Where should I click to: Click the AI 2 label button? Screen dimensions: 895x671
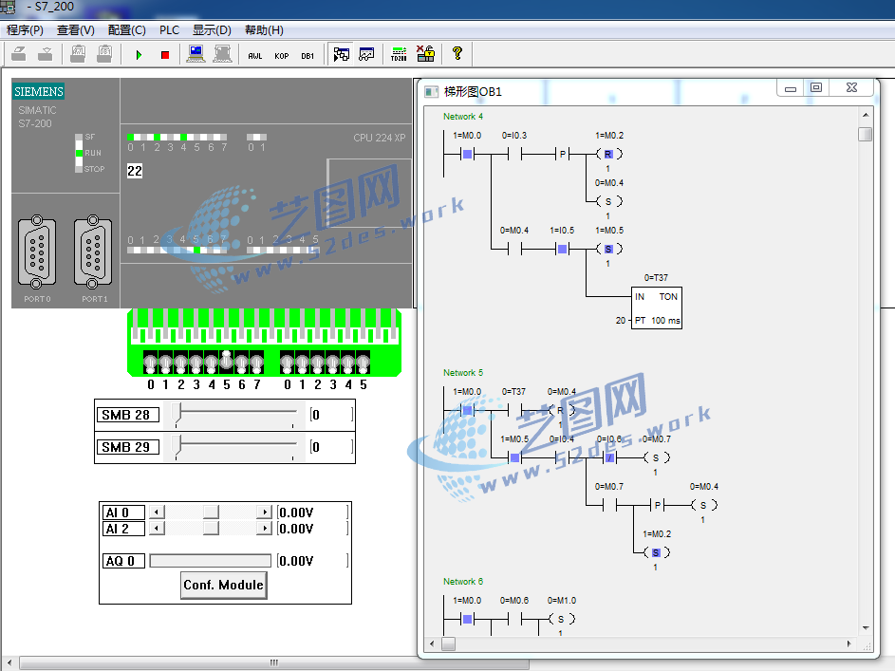123,529
